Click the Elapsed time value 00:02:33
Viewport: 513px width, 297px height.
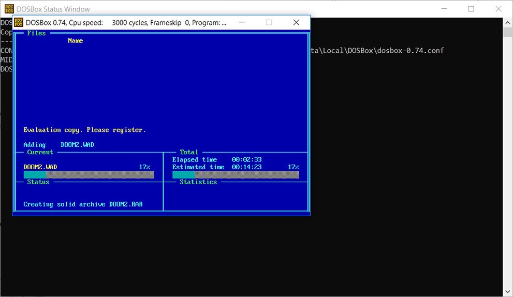point(247,159)
